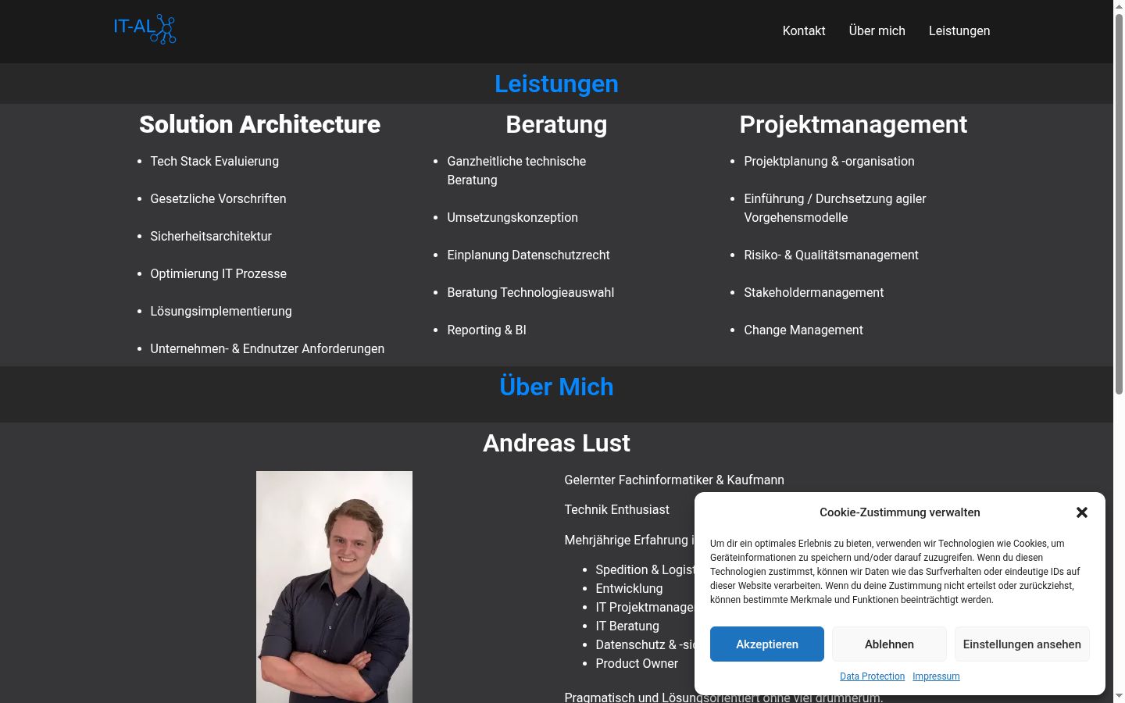The image size is (1125, 703).
Task: Open the Impressum link
Action: coord(936,676)
